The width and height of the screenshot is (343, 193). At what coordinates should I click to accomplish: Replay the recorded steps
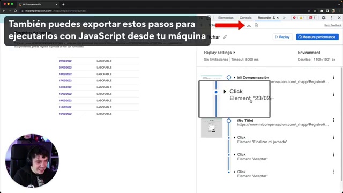[282, 37]
